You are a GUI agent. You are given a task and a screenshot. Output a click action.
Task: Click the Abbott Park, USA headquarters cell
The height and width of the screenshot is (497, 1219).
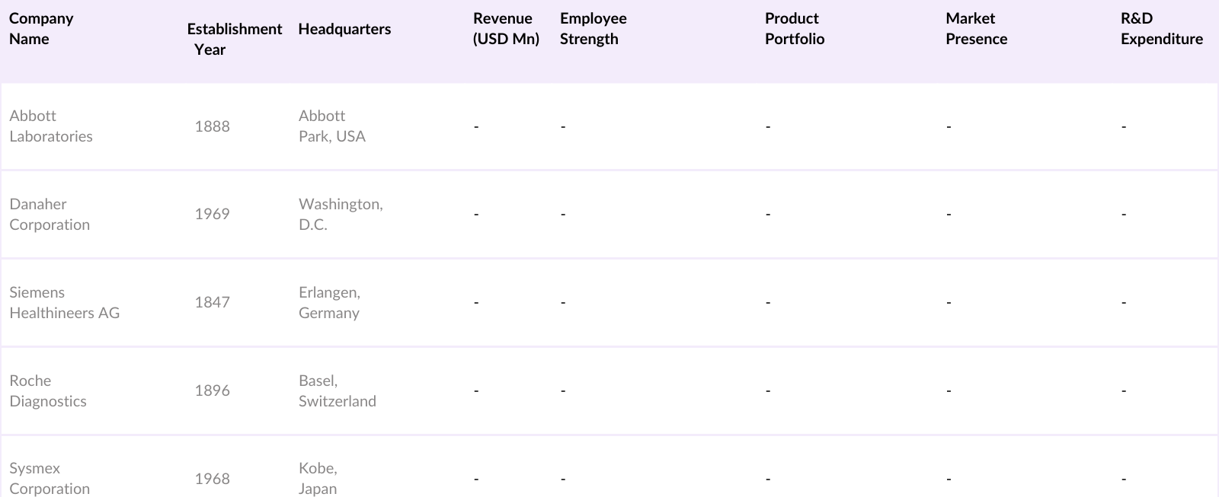click(x=331, y=126)
